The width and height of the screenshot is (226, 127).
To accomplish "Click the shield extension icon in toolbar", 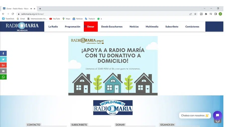I will (x=201, y=14).
